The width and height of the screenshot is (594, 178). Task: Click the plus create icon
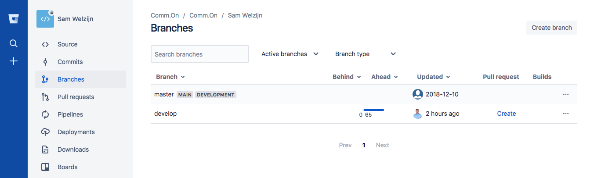[14, 61]
